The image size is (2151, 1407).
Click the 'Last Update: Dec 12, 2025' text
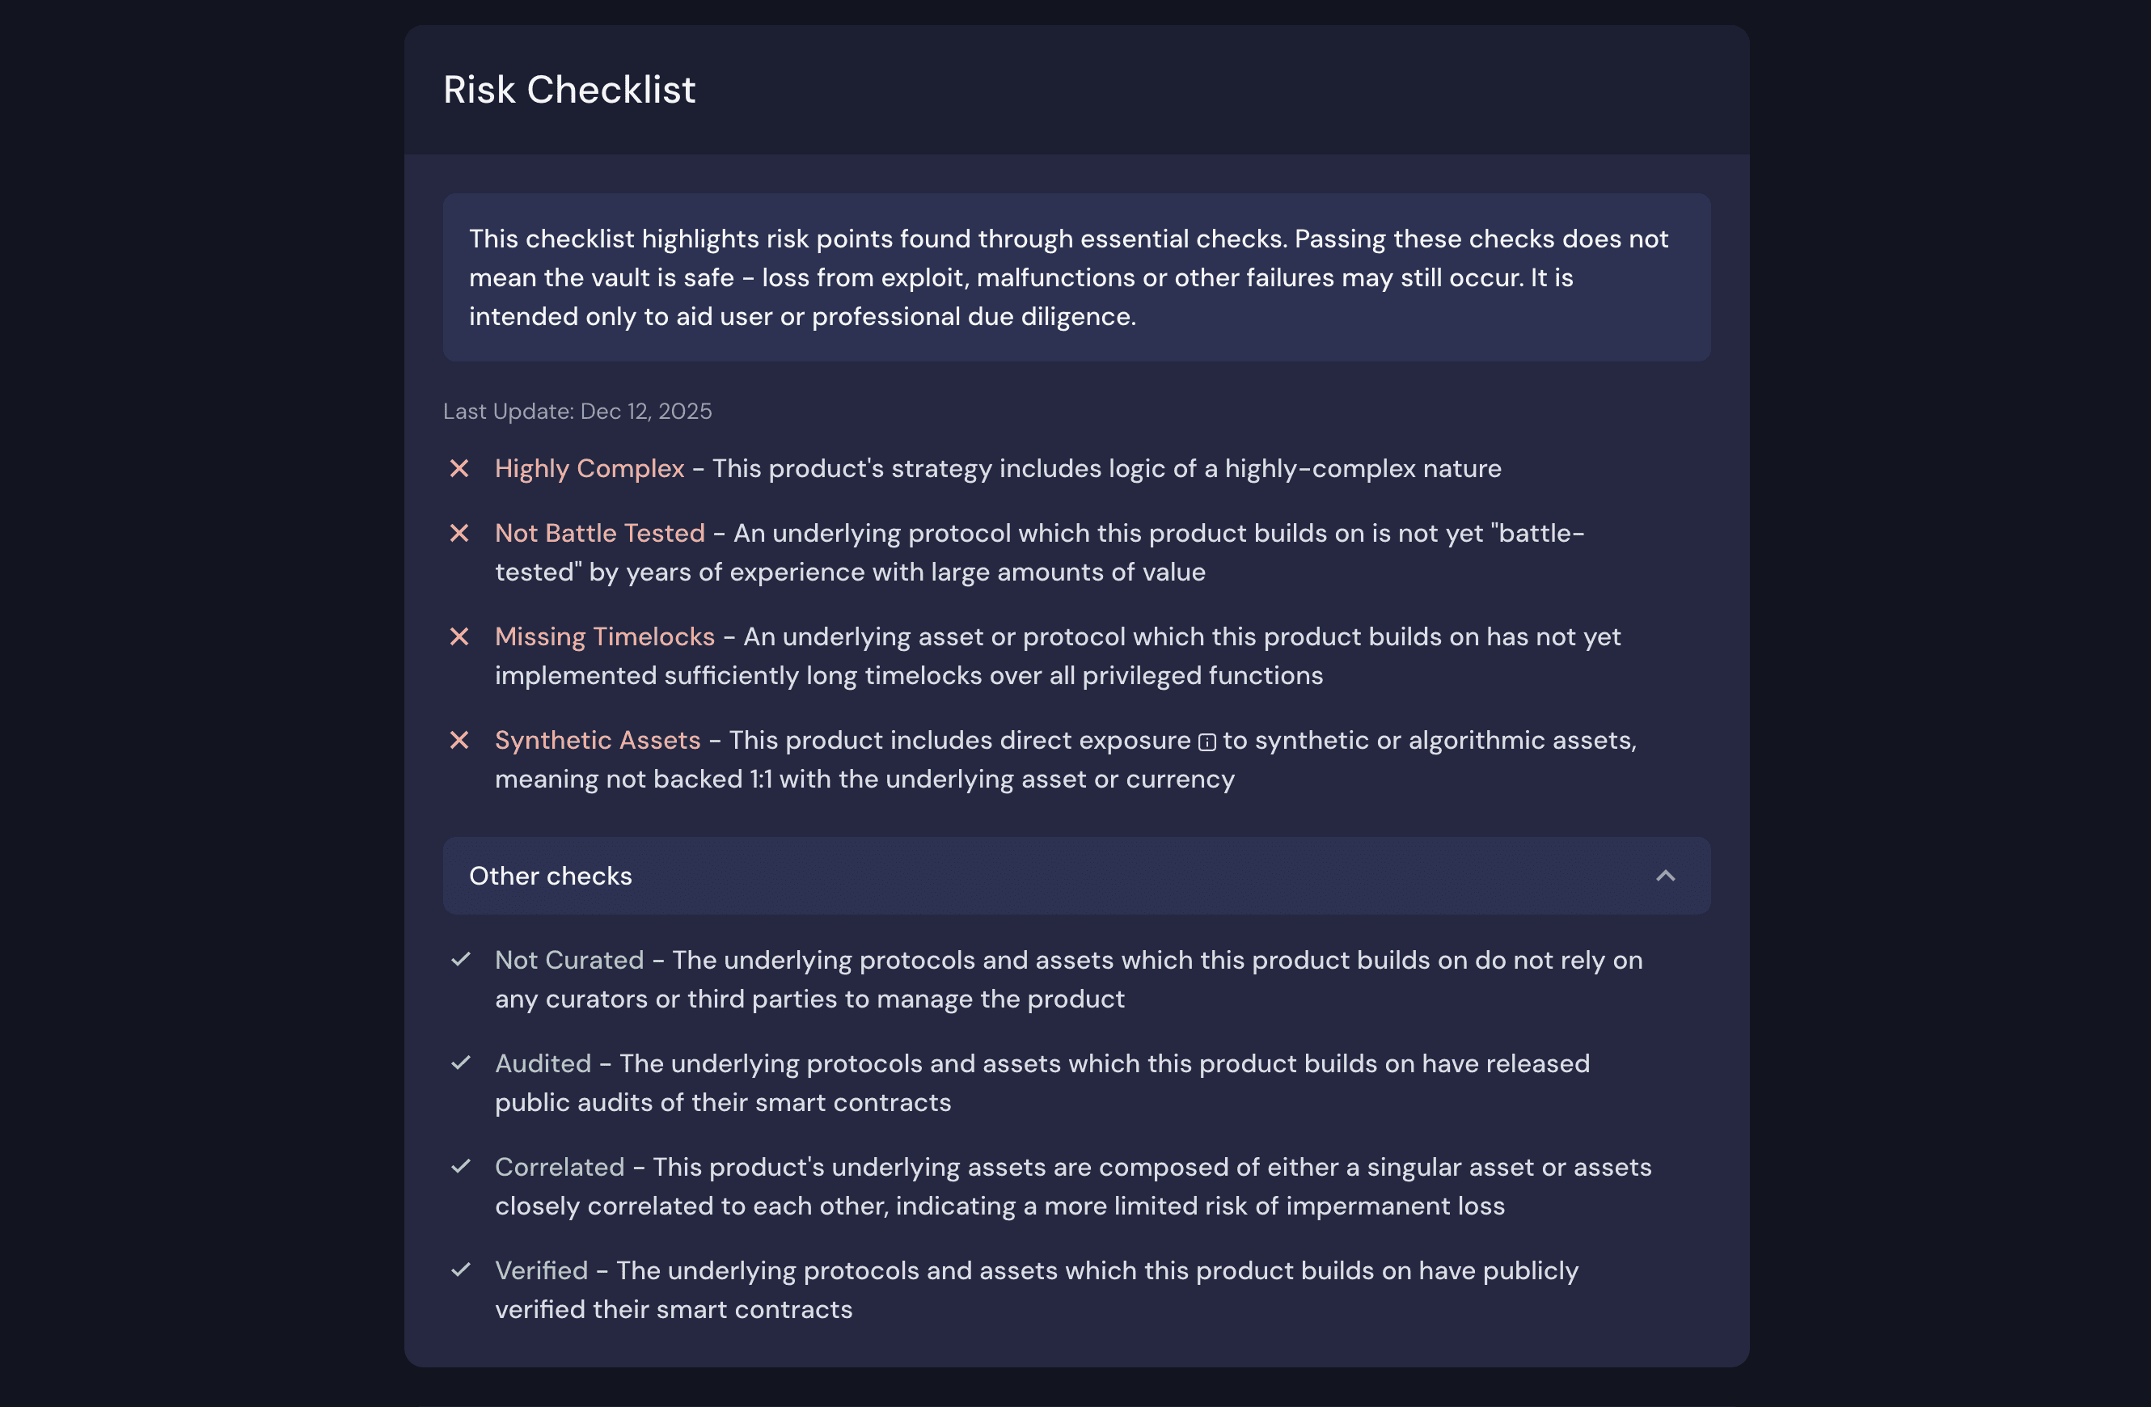577,411
